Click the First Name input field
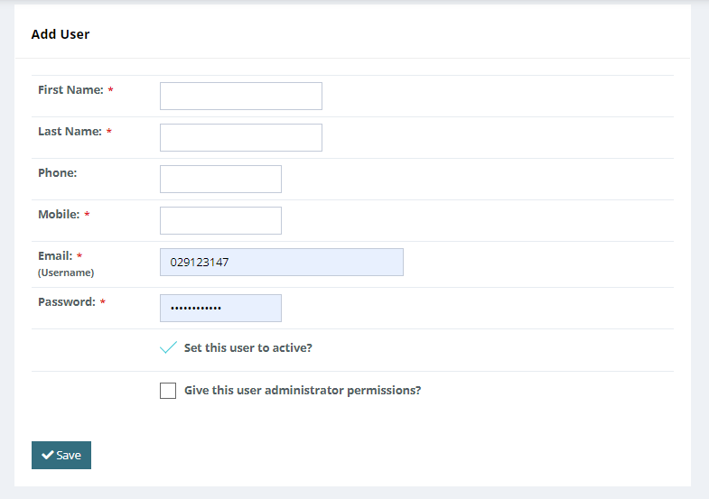 tap(240, 96)
